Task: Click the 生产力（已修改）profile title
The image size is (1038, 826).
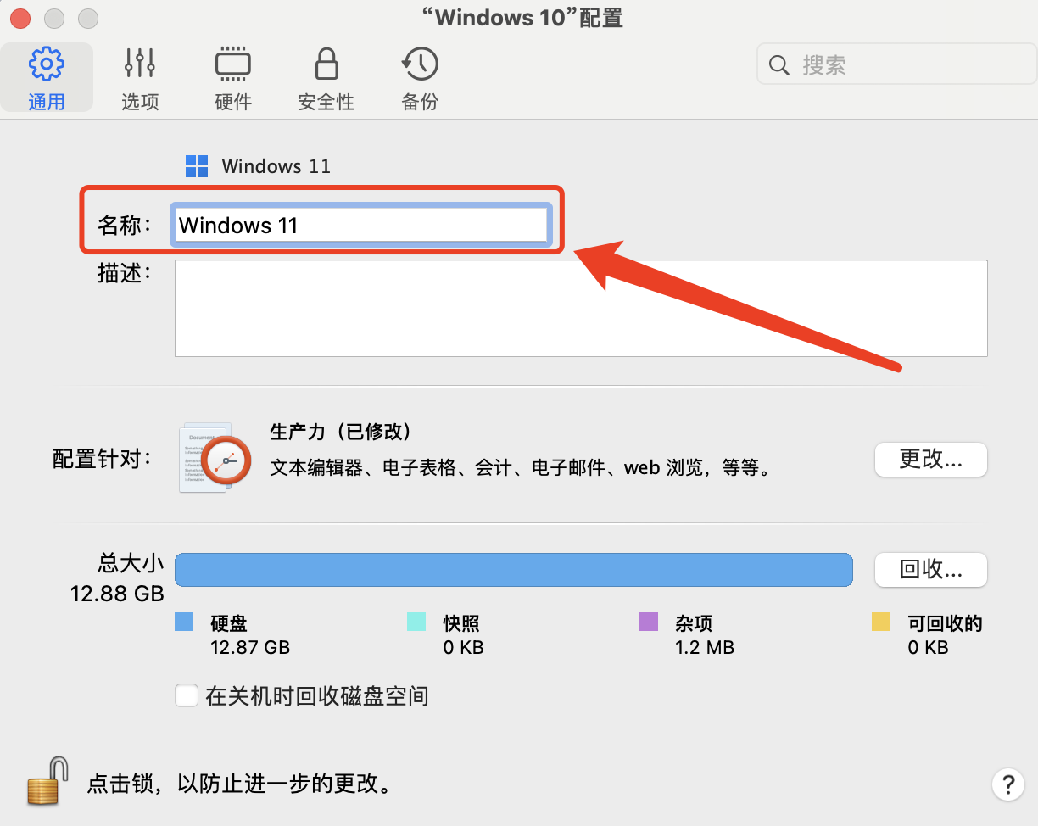Action: [x=341, y=432]
